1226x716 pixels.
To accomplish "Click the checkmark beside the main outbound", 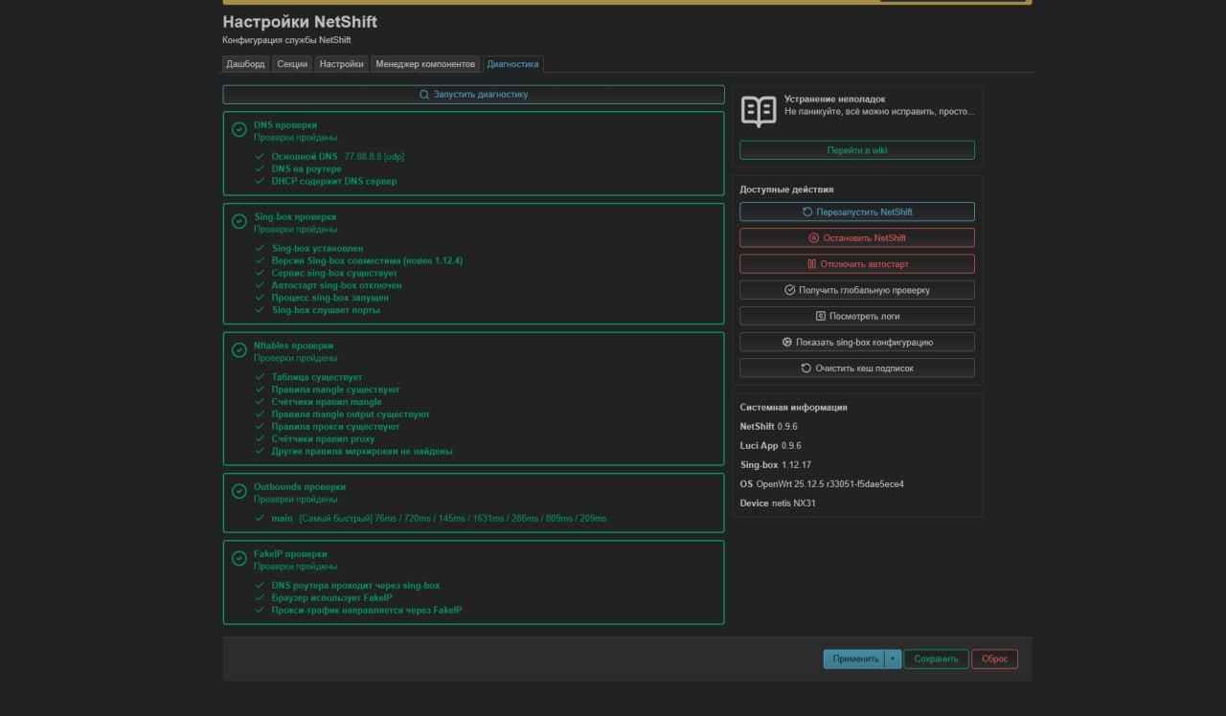I will [260, 518].
